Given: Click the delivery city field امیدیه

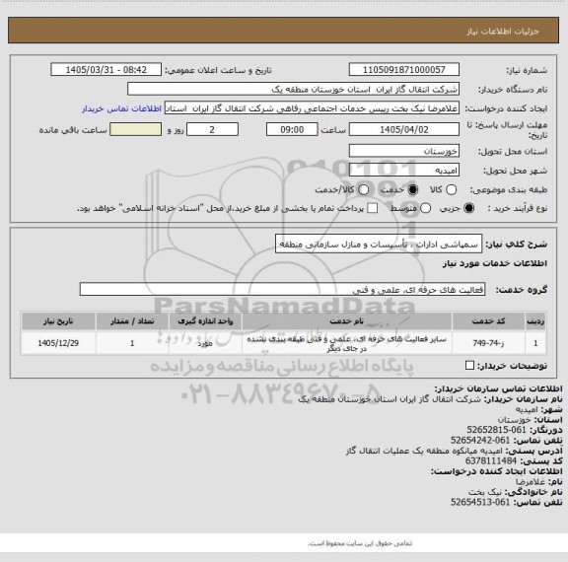Looking at the screenshot, I should 404,171.
